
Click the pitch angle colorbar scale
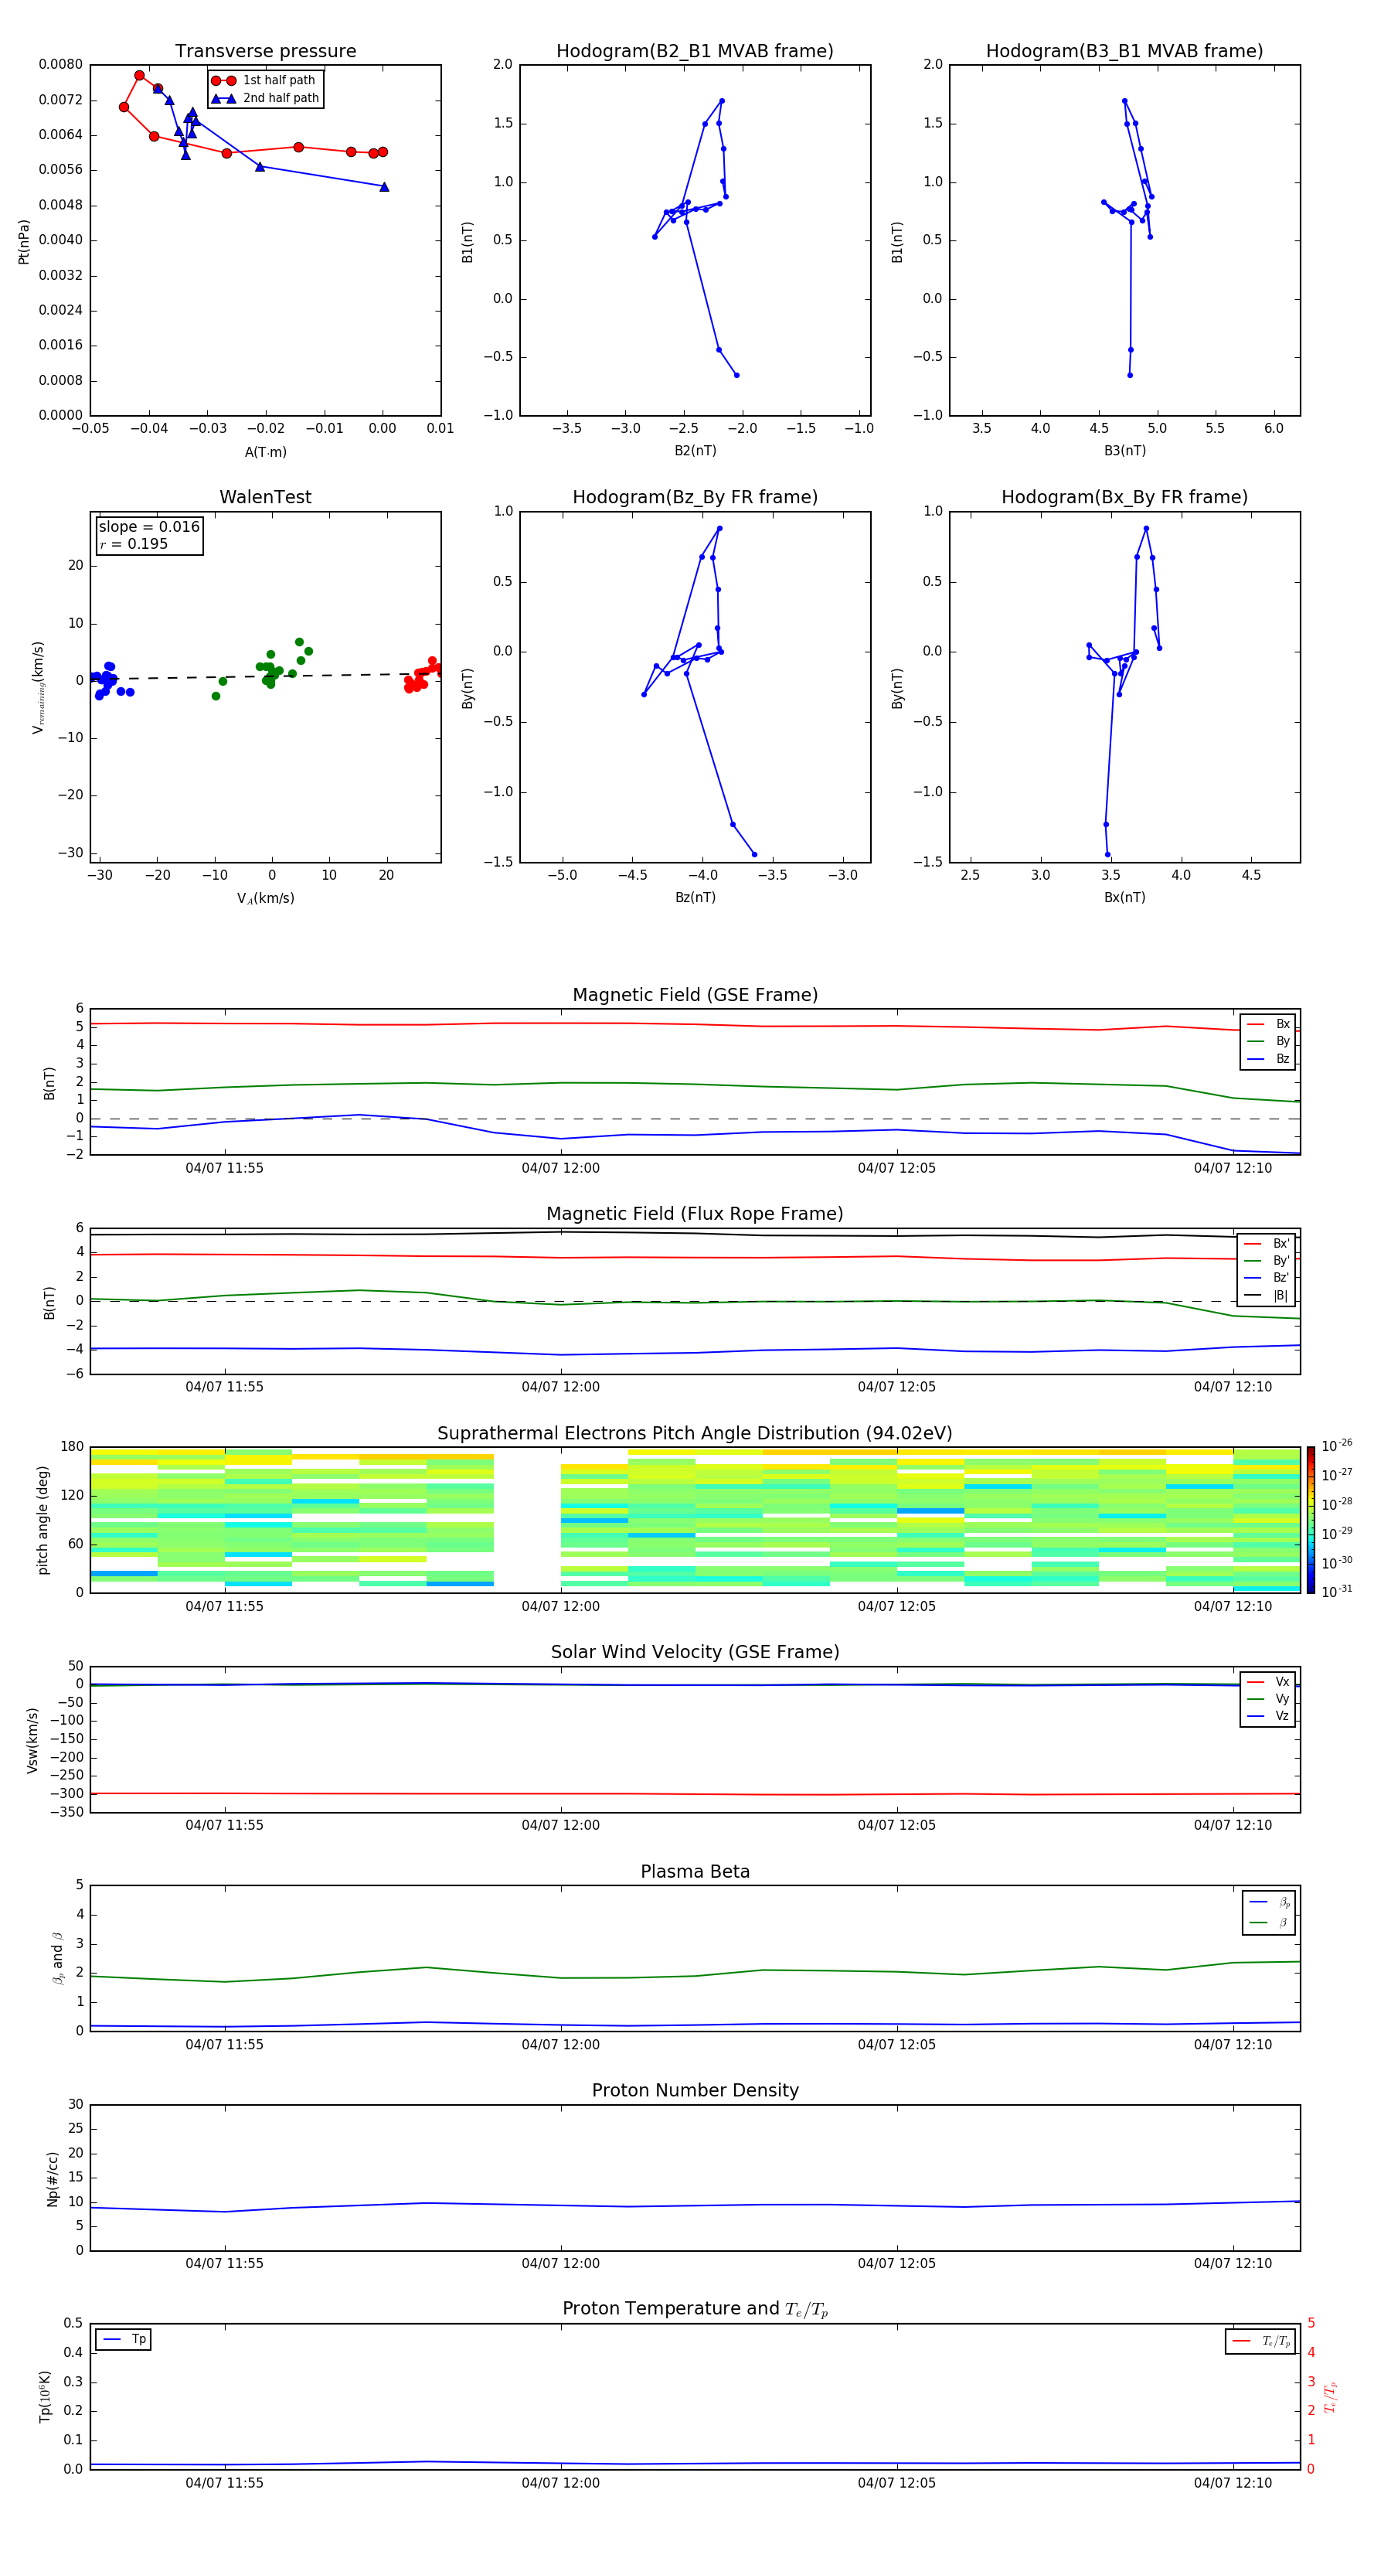coord(1310,1520)
